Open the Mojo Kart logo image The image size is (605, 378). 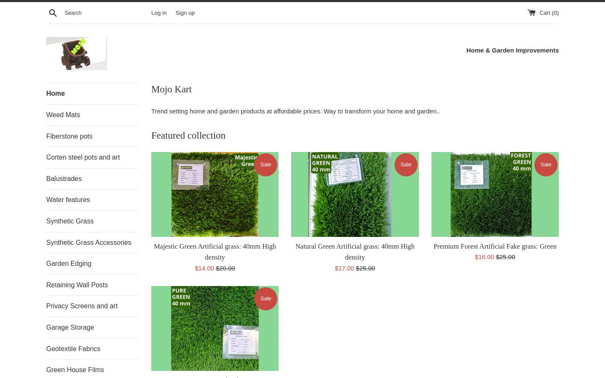coord(76,53)
